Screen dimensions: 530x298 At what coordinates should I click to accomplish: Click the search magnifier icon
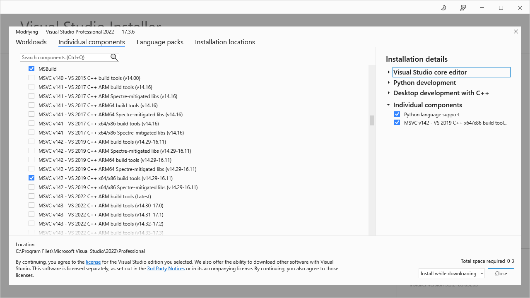tap(114, 57)
